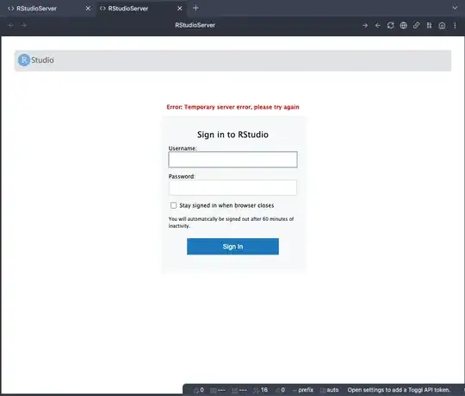Click the vertical sliders icon beside the home icon
Viewport: 465px width, 396px height.
click(429, 26)
